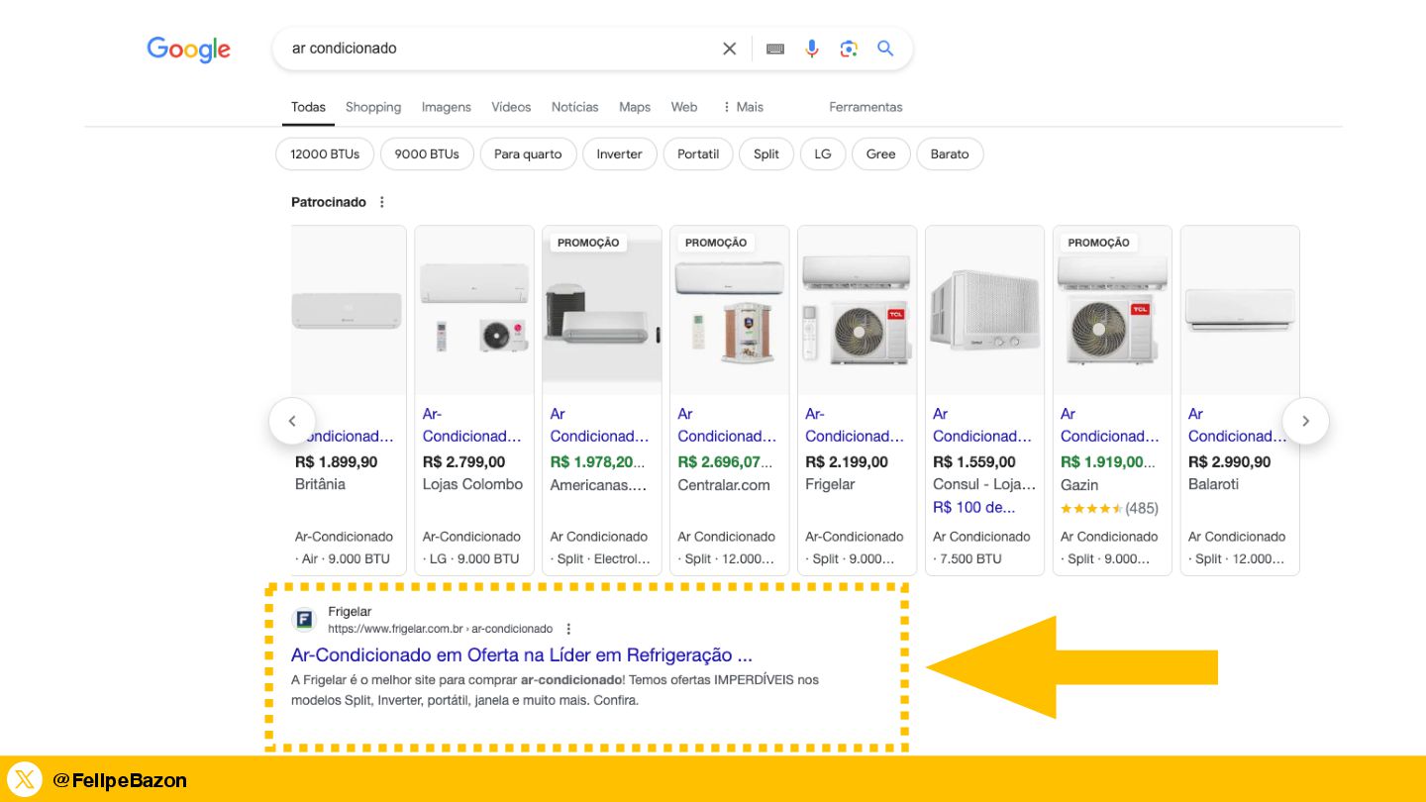Screen dimensions: 1426x802
Task: Open Ar-Condicionado em Oferta Frigelar link
Action: pyautogui.click(x=521, y=655)
